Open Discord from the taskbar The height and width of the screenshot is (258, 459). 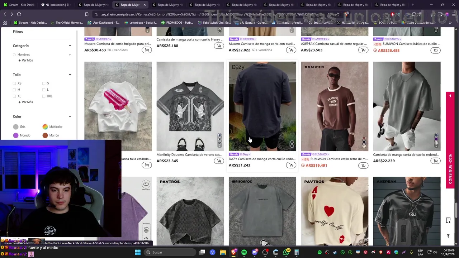tap(255, 252)
